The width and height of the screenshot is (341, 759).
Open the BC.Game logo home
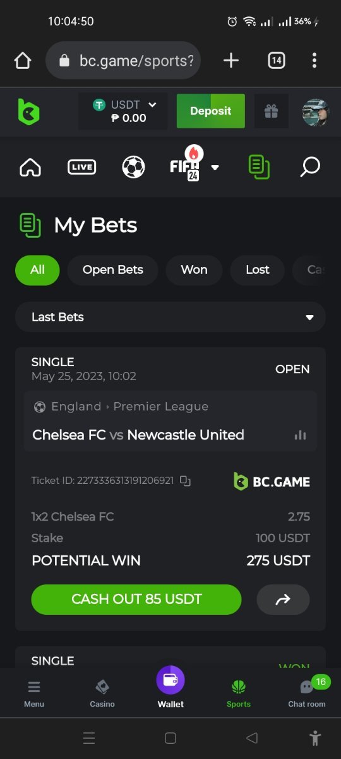coord(28,112)
